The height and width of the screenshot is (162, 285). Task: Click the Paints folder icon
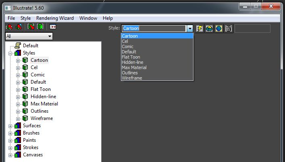coord(18,140)
